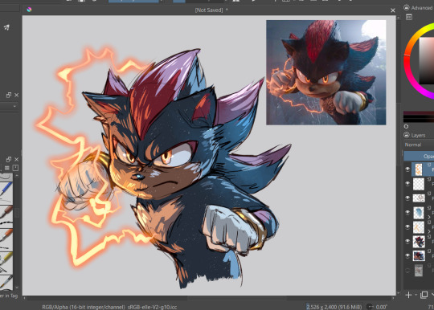The width and height of the screenshot is (434, 310).
Task: Select the orange strokes layer thumbnail
Action: [x=419, y=226]
